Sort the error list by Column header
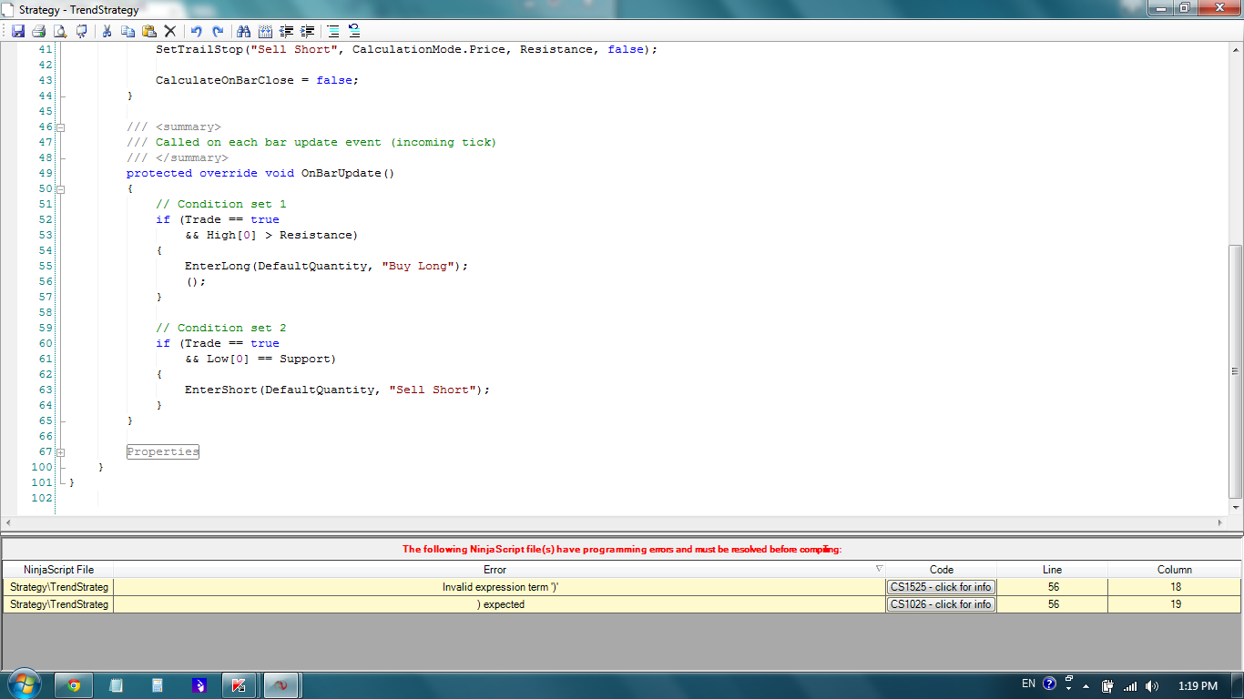The image size is (1244, 699). point(1175,570)
